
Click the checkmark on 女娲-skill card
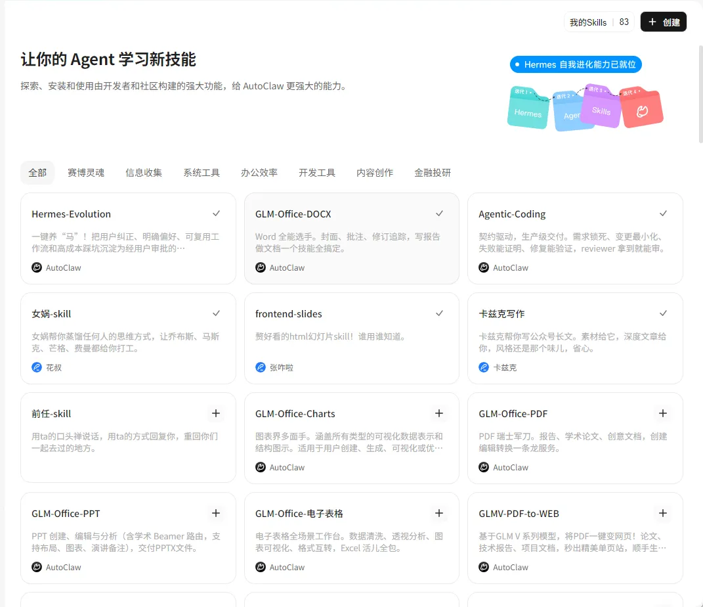(x=216, y=313)
